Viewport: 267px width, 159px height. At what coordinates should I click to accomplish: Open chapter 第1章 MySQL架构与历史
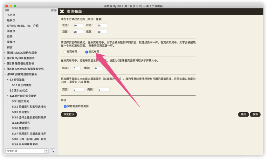coord(22,53)
